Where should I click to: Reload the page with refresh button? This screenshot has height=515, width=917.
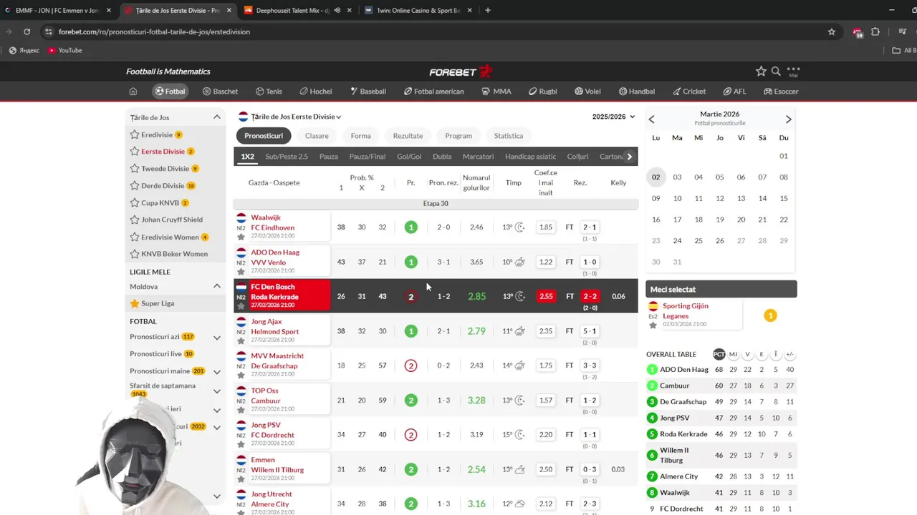click(27, 31)
